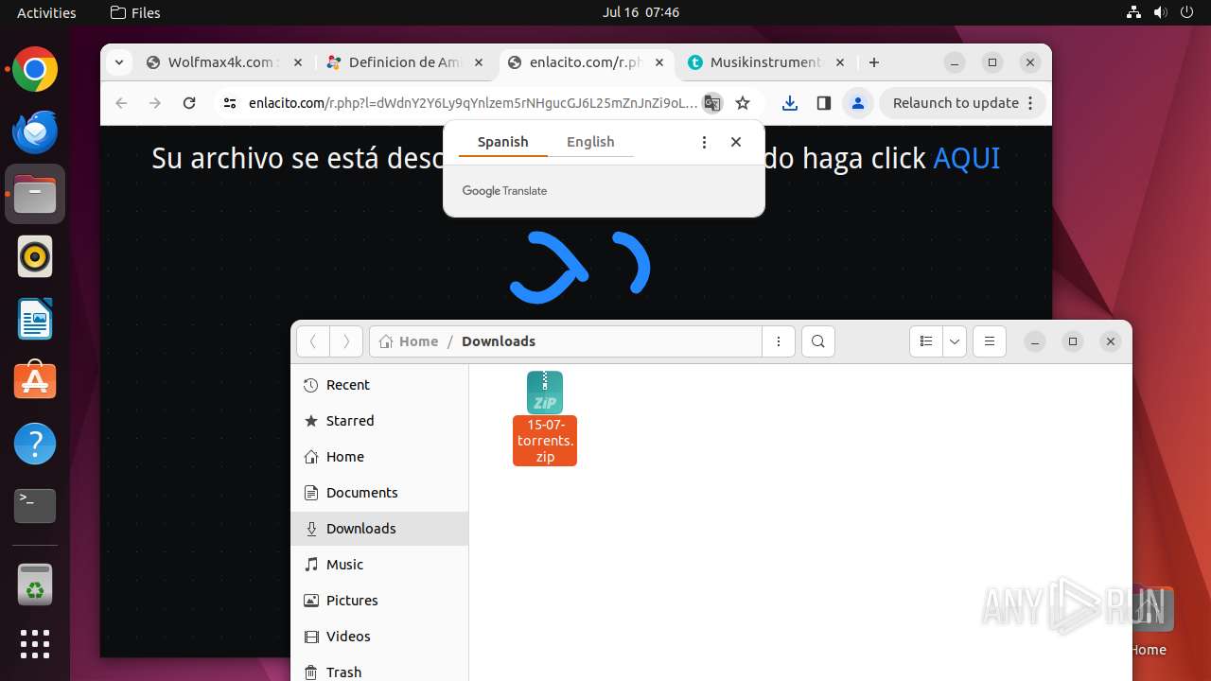Click the Translate icon in address bar
This screenshot has height=681, width=1211.
[712, 103]
